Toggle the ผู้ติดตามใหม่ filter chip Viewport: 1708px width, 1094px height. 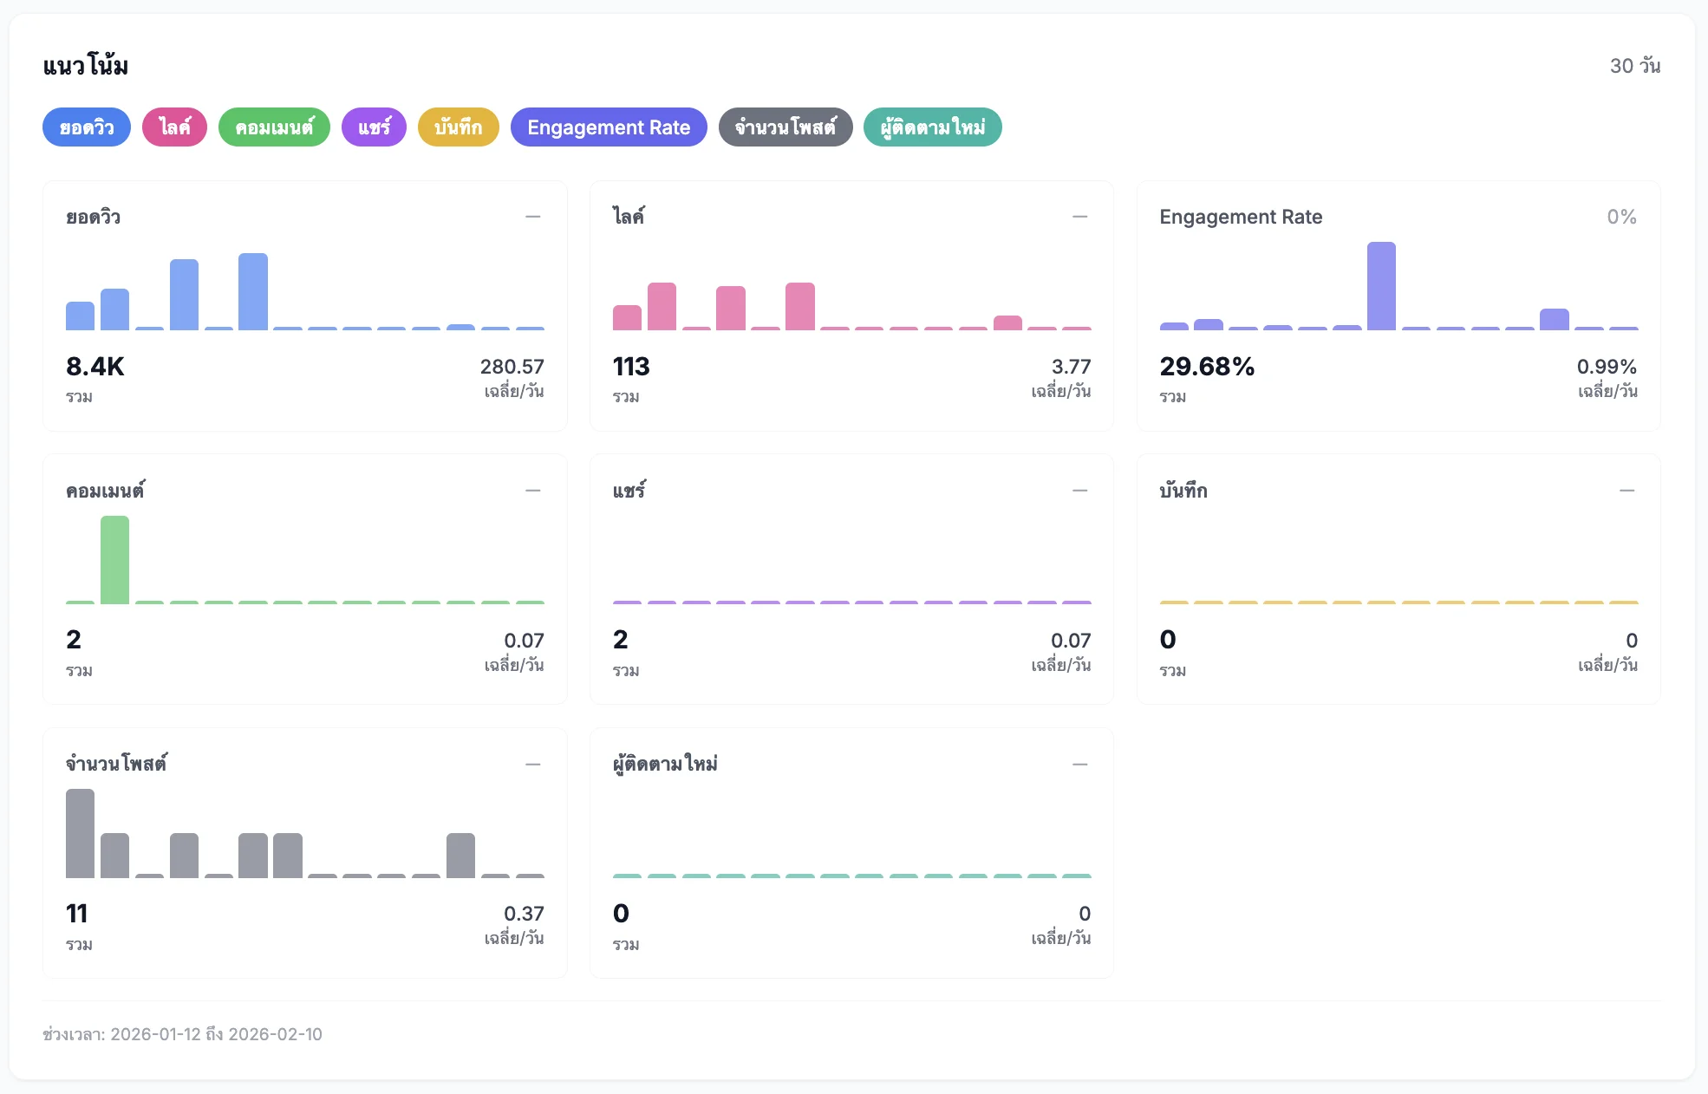click(x=932, y=127)
